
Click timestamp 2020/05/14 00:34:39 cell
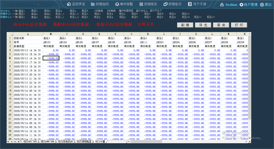click(28, 91)
